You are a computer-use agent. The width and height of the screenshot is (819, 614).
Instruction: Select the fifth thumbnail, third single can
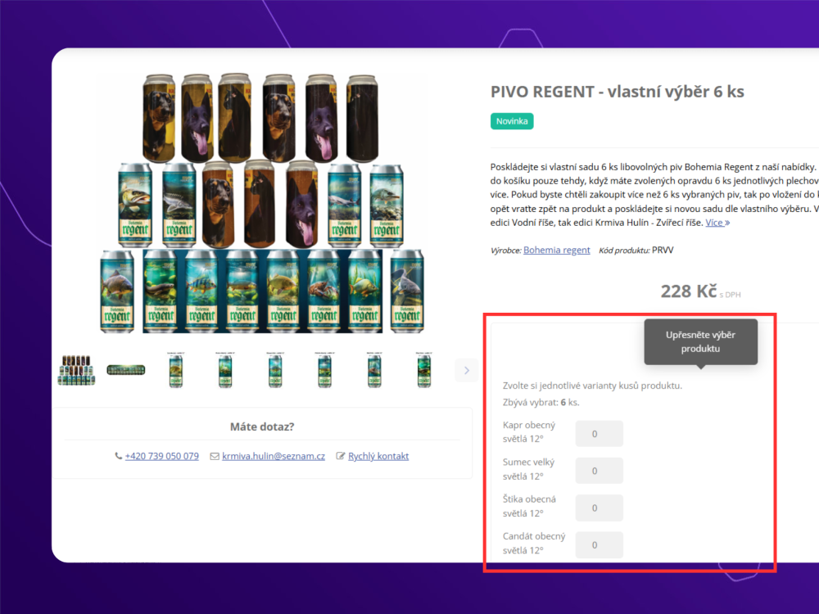tap(274, 370)
